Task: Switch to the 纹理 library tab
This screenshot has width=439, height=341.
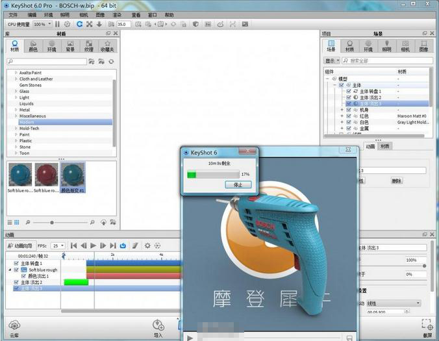Action: pos(89,46)
